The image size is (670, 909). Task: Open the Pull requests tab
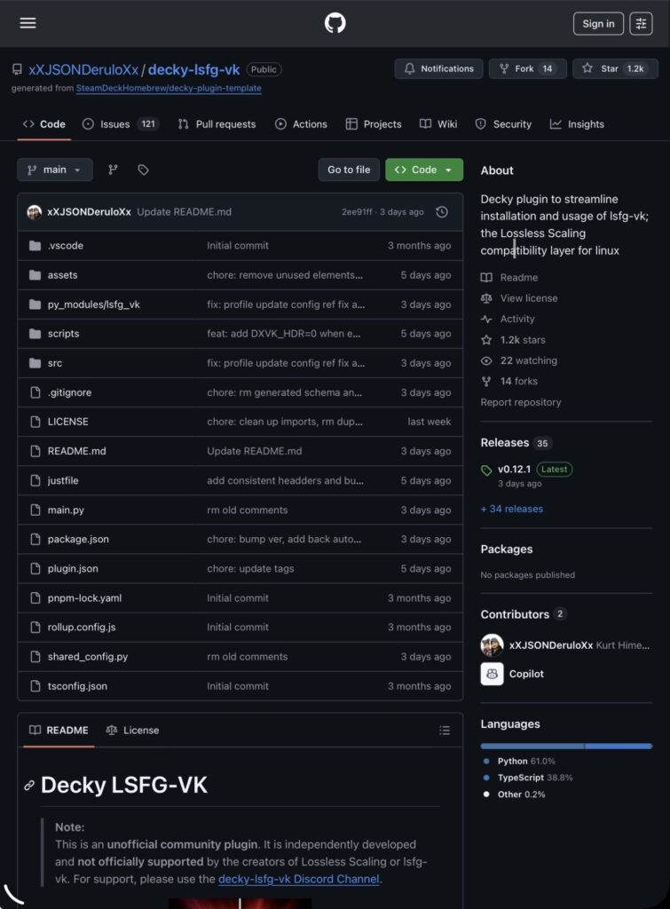[x=217, y=124]
